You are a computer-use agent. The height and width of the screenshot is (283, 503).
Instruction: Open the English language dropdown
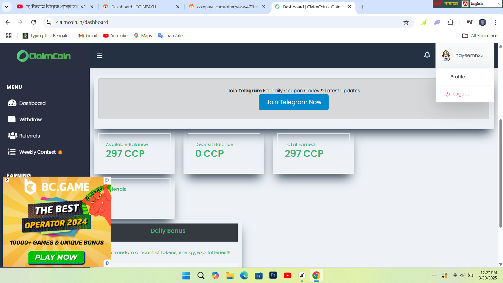[486, 3]
